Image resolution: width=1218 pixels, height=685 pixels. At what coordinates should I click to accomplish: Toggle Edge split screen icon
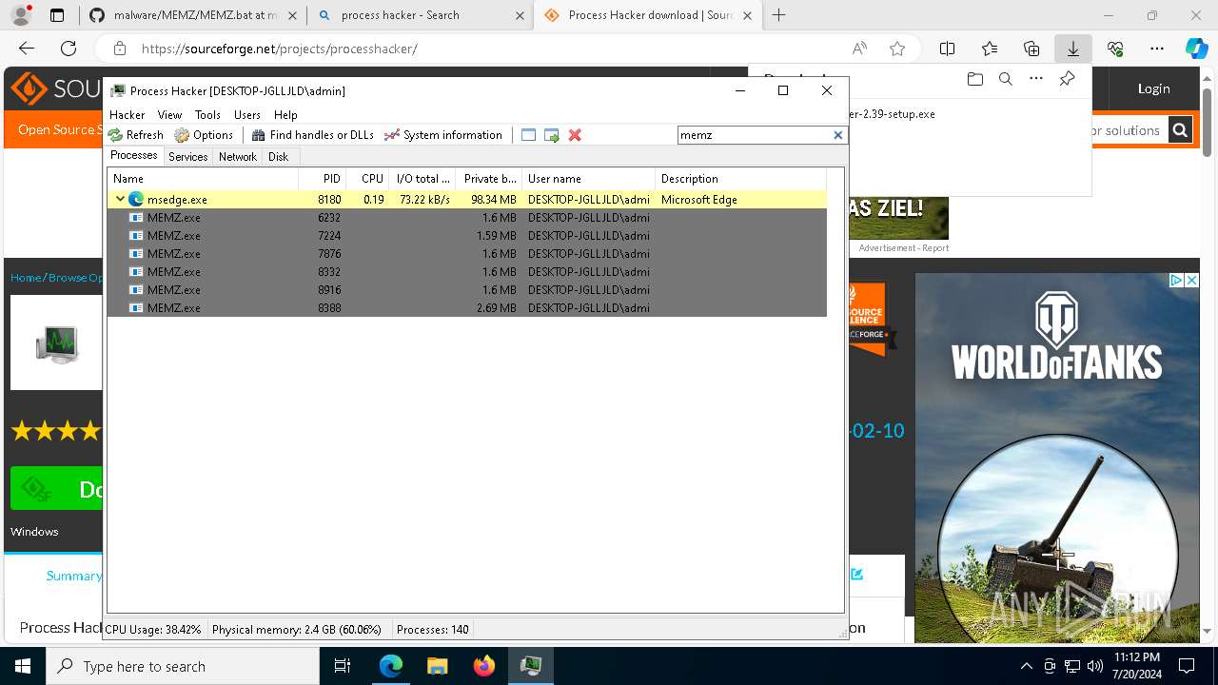click(x=948, y=49)
